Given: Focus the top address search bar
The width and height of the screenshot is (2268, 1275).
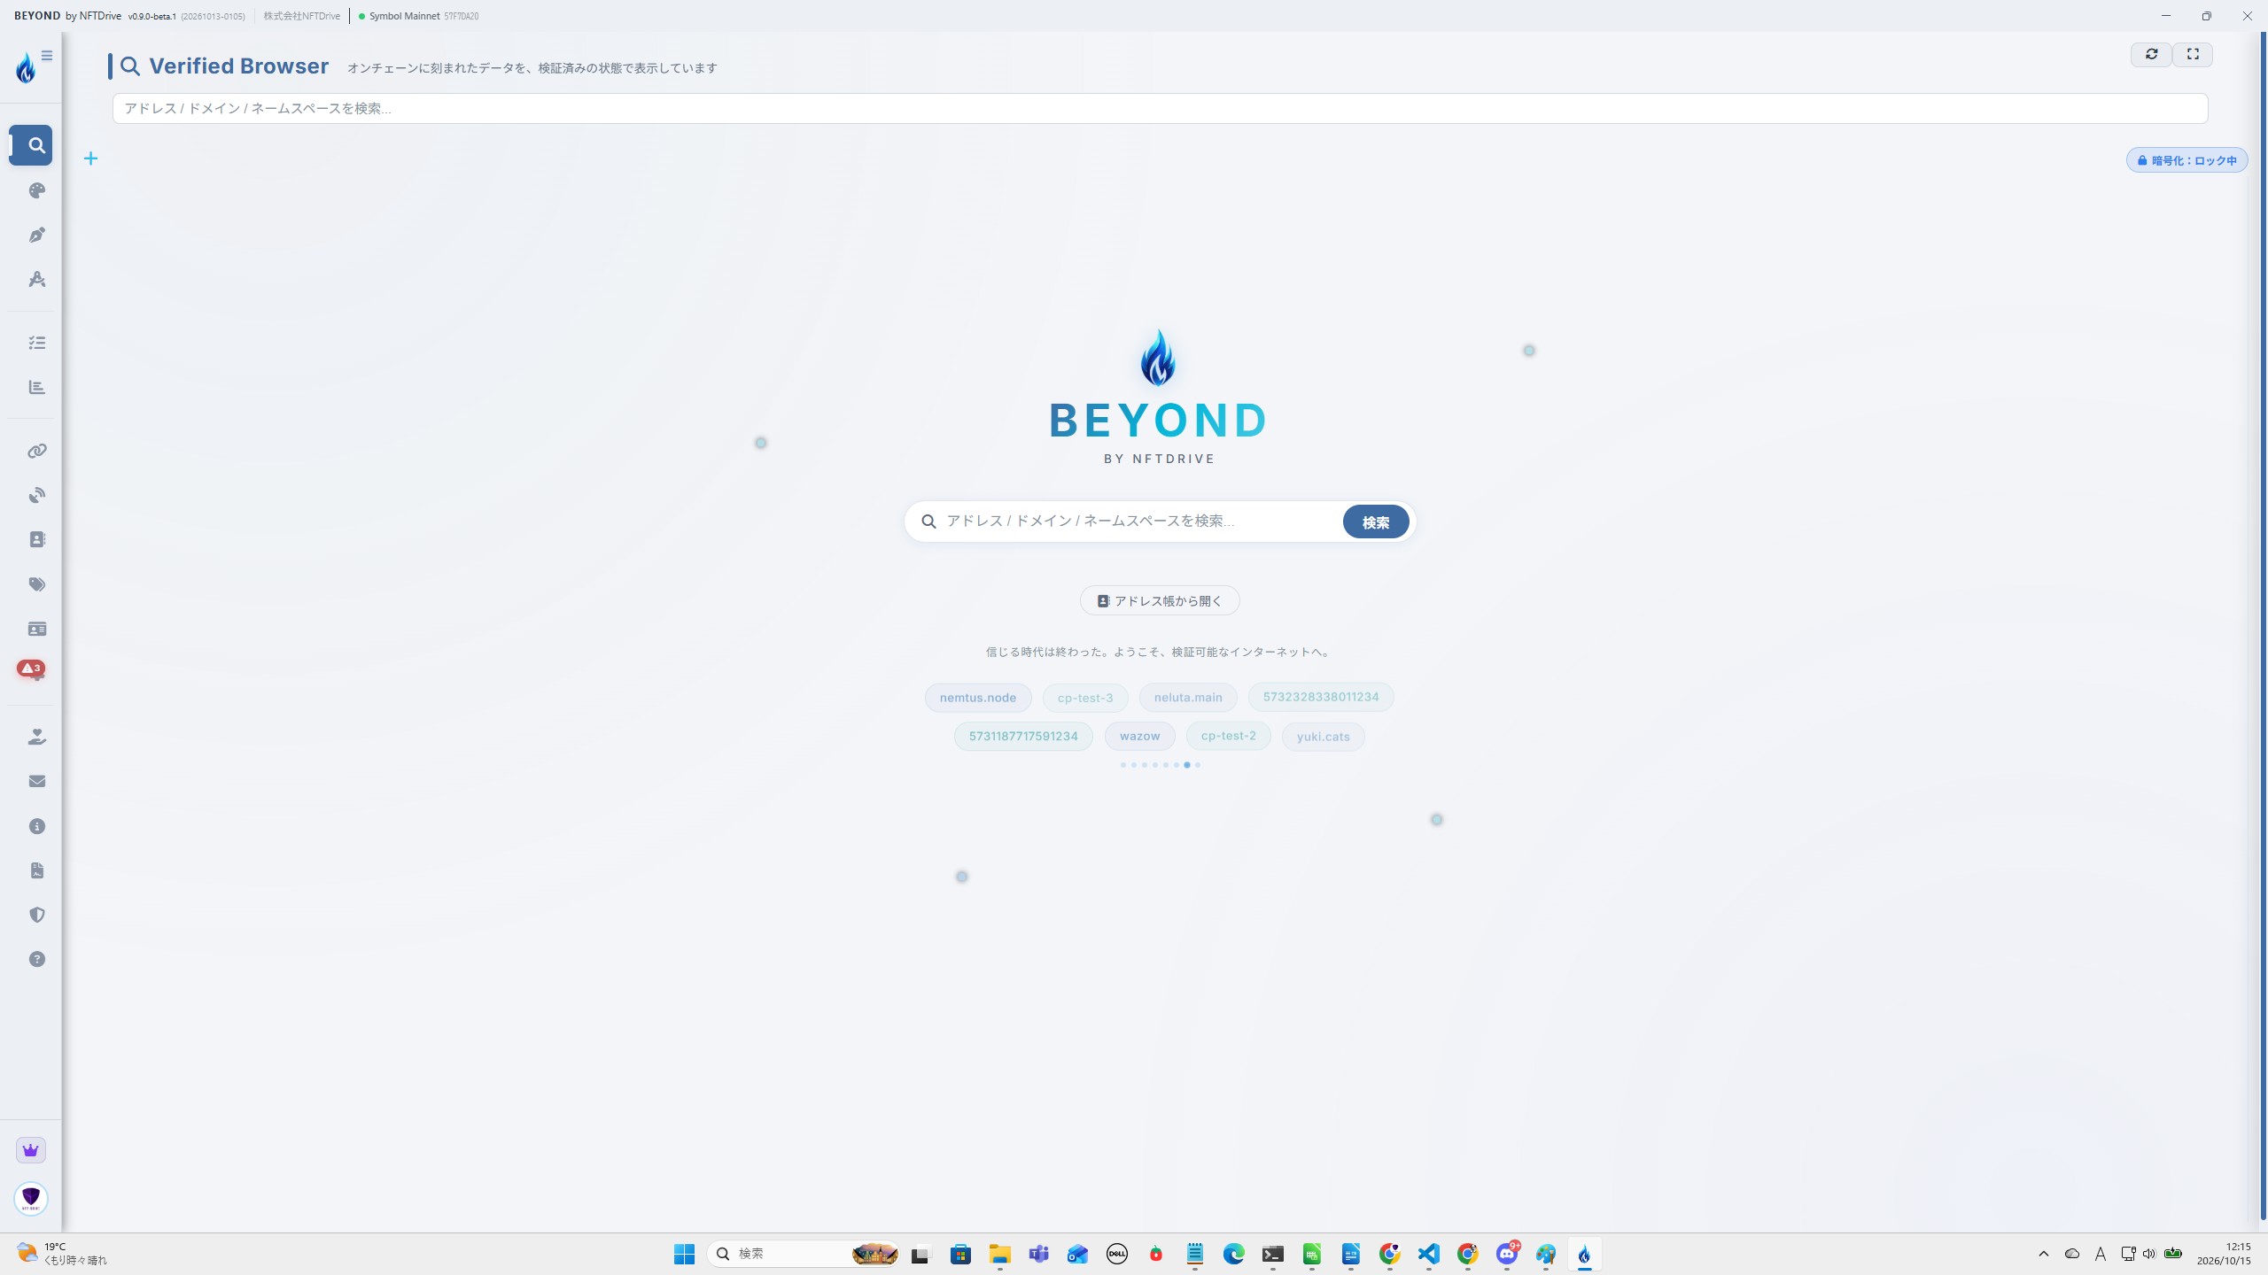Looking at the screenshot, I should pos(1160,108).
